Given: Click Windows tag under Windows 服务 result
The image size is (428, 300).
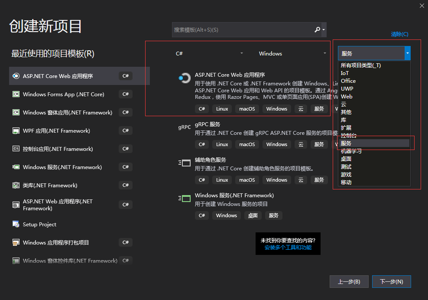Looking at the screenshot, I should pos(227,215).
